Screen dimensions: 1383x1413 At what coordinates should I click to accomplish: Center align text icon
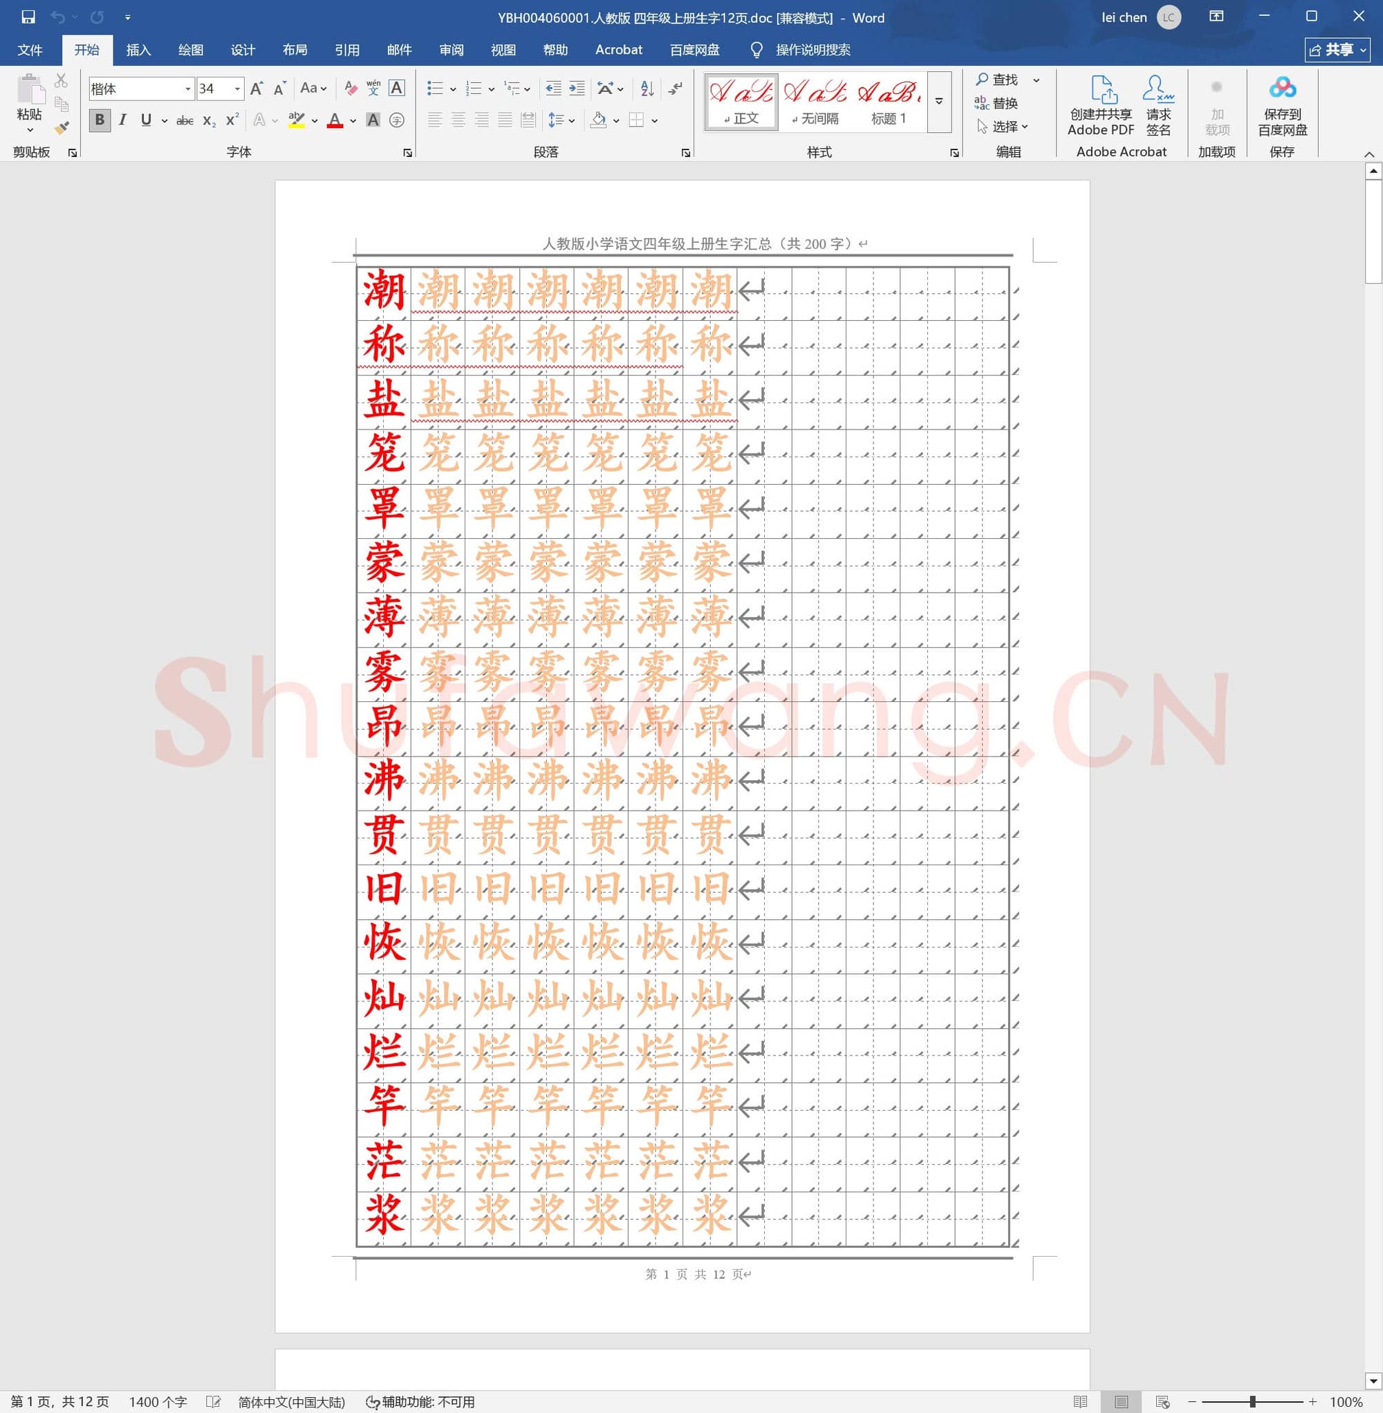[458, 120]
